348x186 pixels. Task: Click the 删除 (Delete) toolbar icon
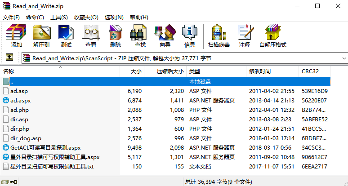tap(116, 32)
